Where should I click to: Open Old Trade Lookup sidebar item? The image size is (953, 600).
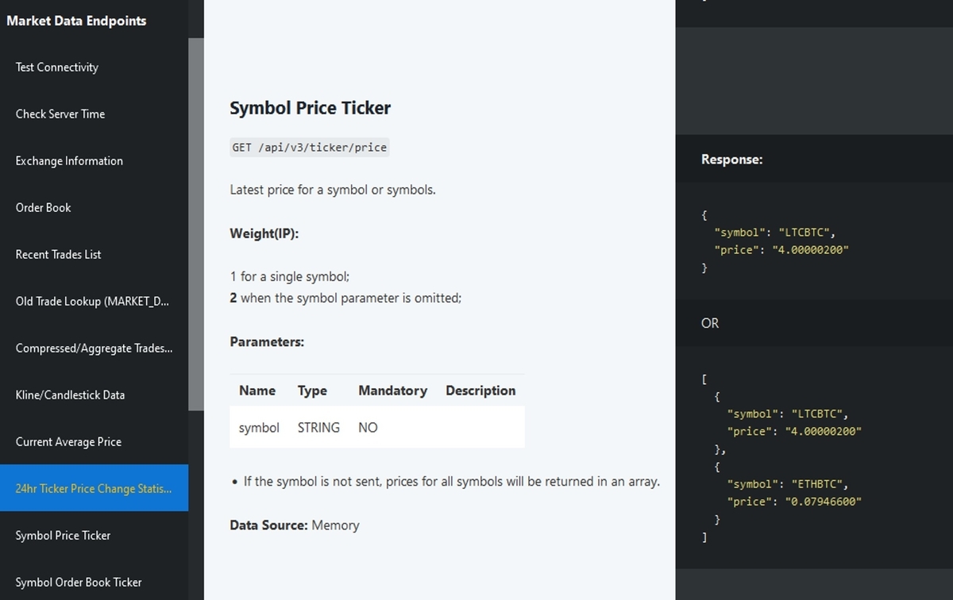click(x=92, y=302)
